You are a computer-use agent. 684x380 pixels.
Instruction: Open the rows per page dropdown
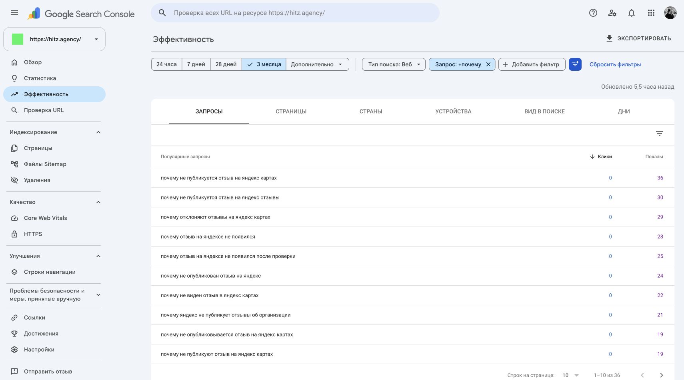(x=570, y=375)
